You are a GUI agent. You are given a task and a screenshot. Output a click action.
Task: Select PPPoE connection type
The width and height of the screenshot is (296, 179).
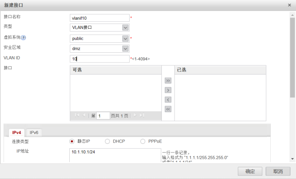pyautogui.click(x=143, y=141)
